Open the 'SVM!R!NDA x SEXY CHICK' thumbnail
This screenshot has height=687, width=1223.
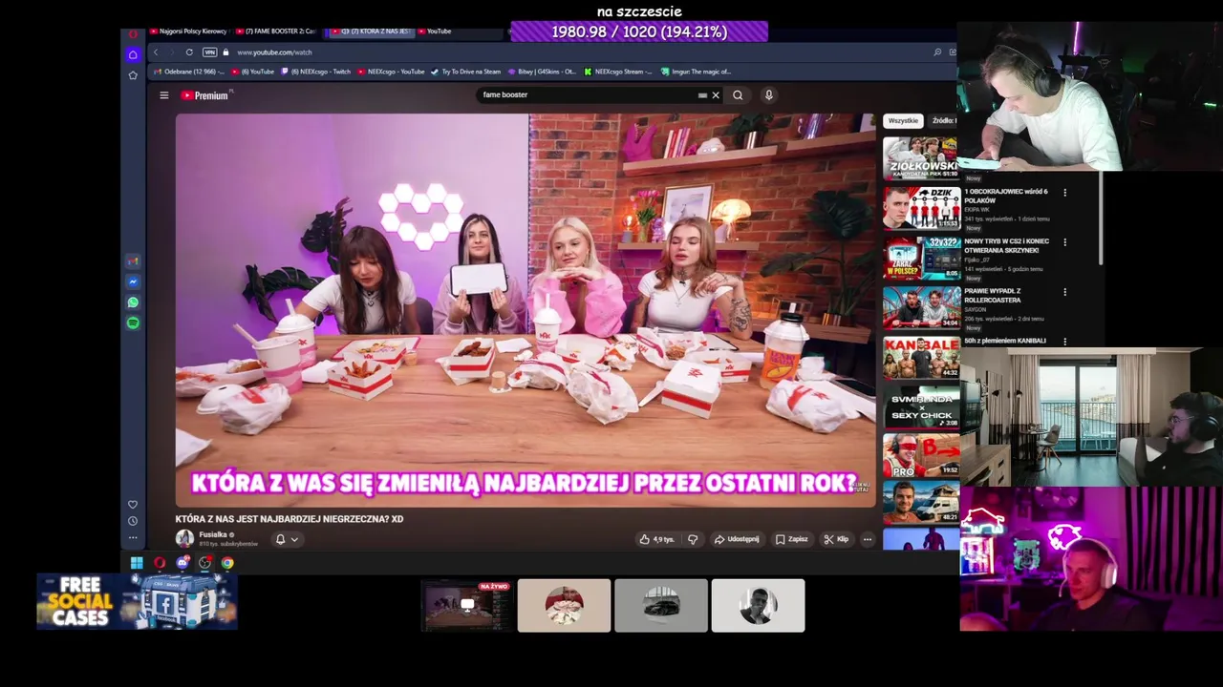click(x=920, y=407)
